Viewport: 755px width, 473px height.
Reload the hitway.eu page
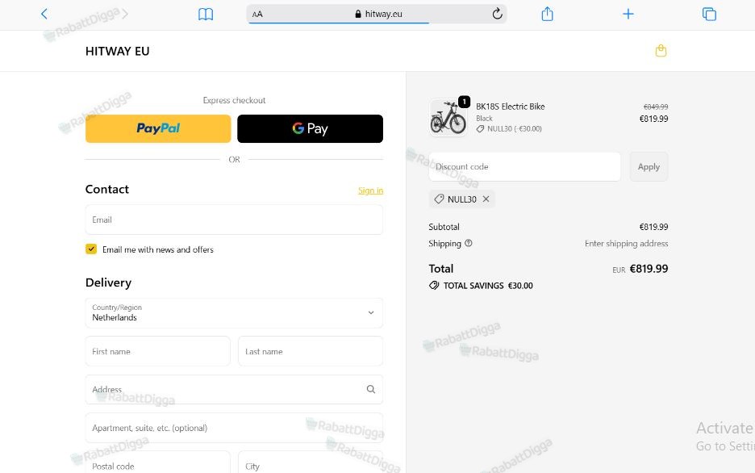[498, 14]
